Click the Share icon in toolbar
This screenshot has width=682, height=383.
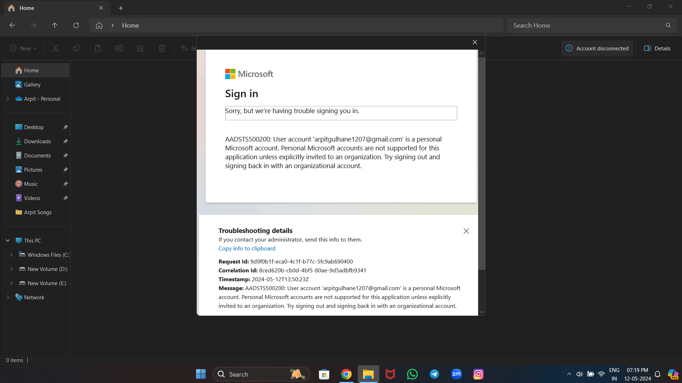click(x=141, y=48)
